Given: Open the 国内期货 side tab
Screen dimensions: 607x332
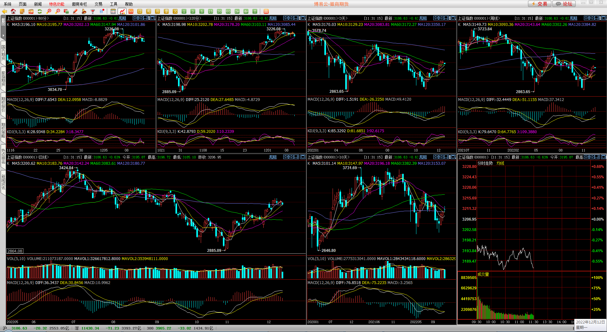Looking at the screenshot, I should click(3, 53).
